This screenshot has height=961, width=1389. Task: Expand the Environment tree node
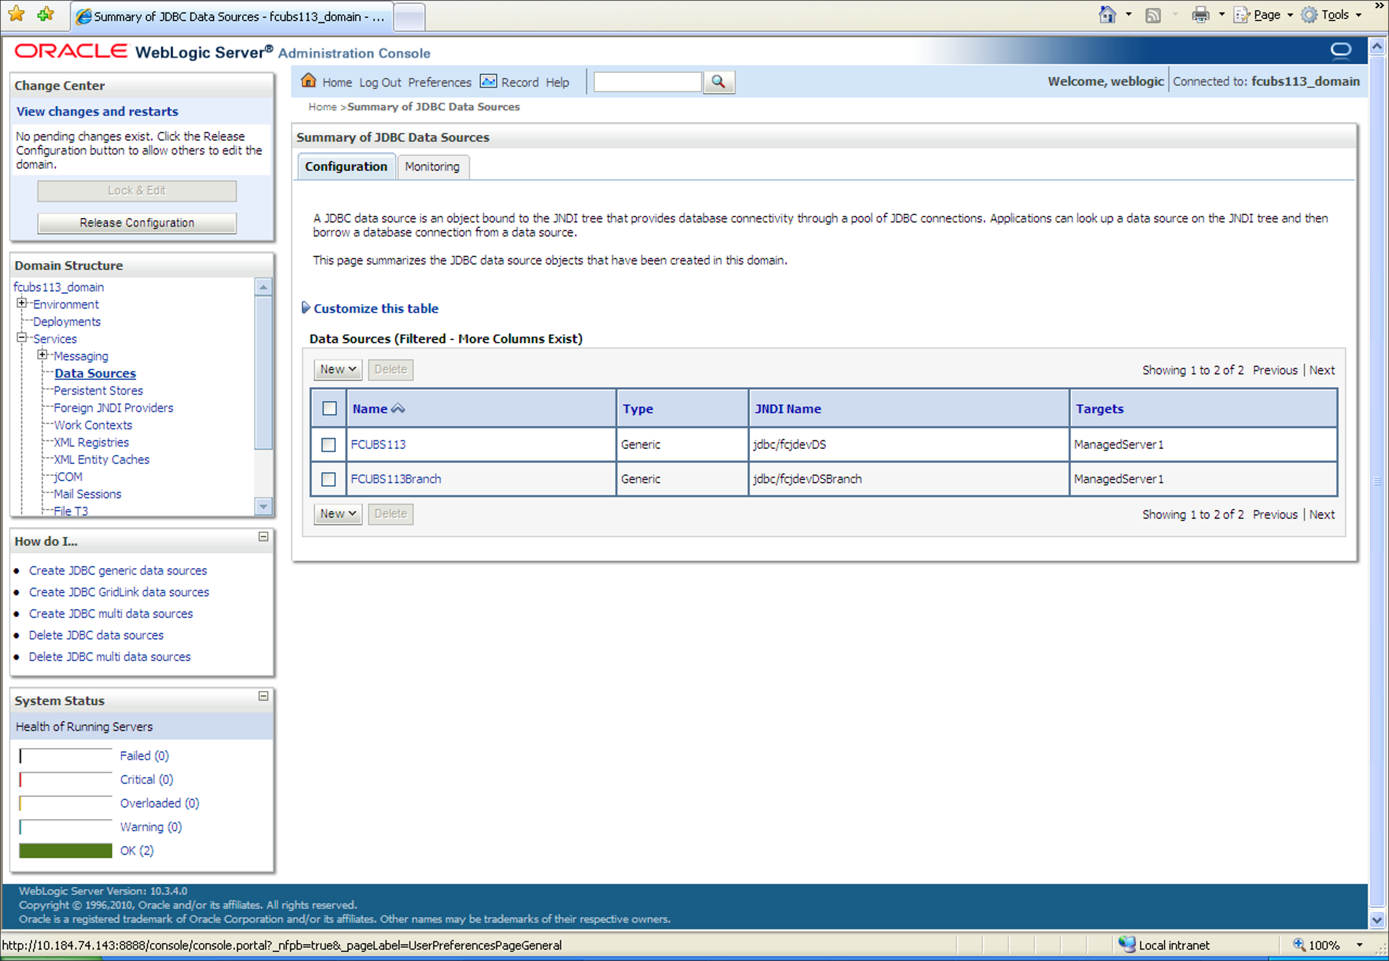click(x=22, y=303)
